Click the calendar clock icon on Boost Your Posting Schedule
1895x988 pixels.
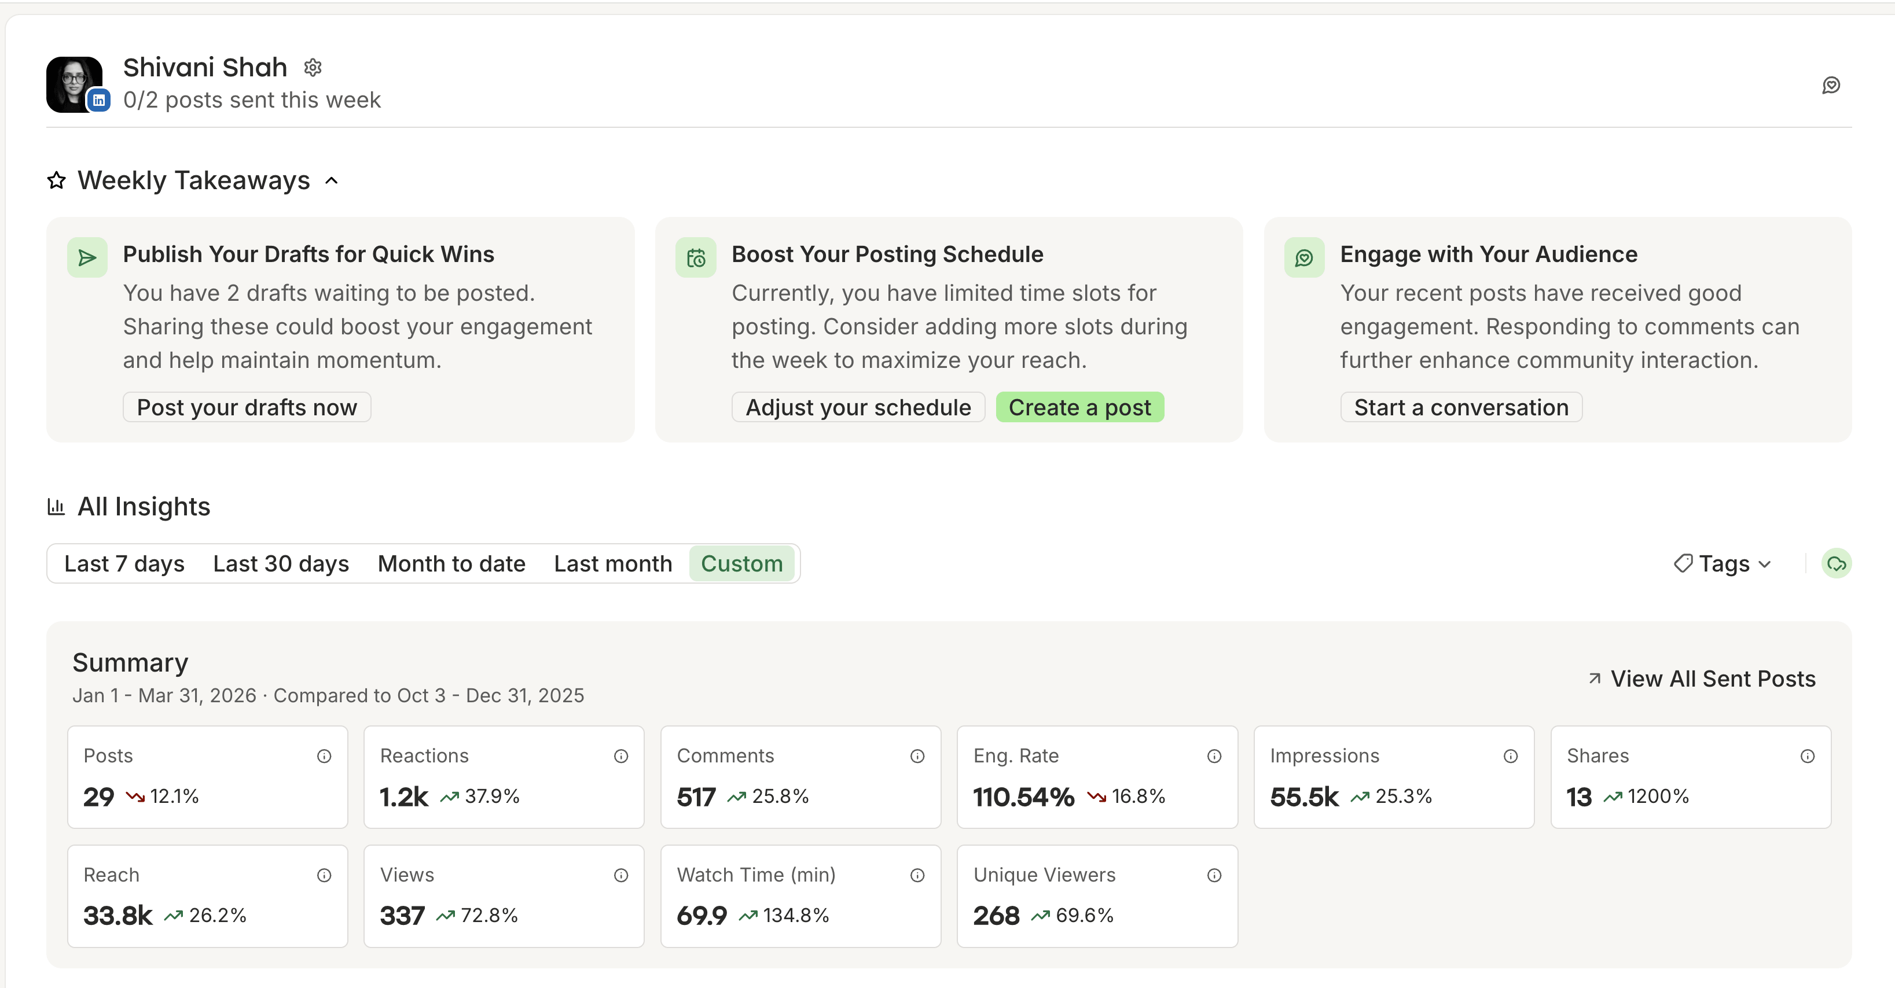click(x=696, y=257)
